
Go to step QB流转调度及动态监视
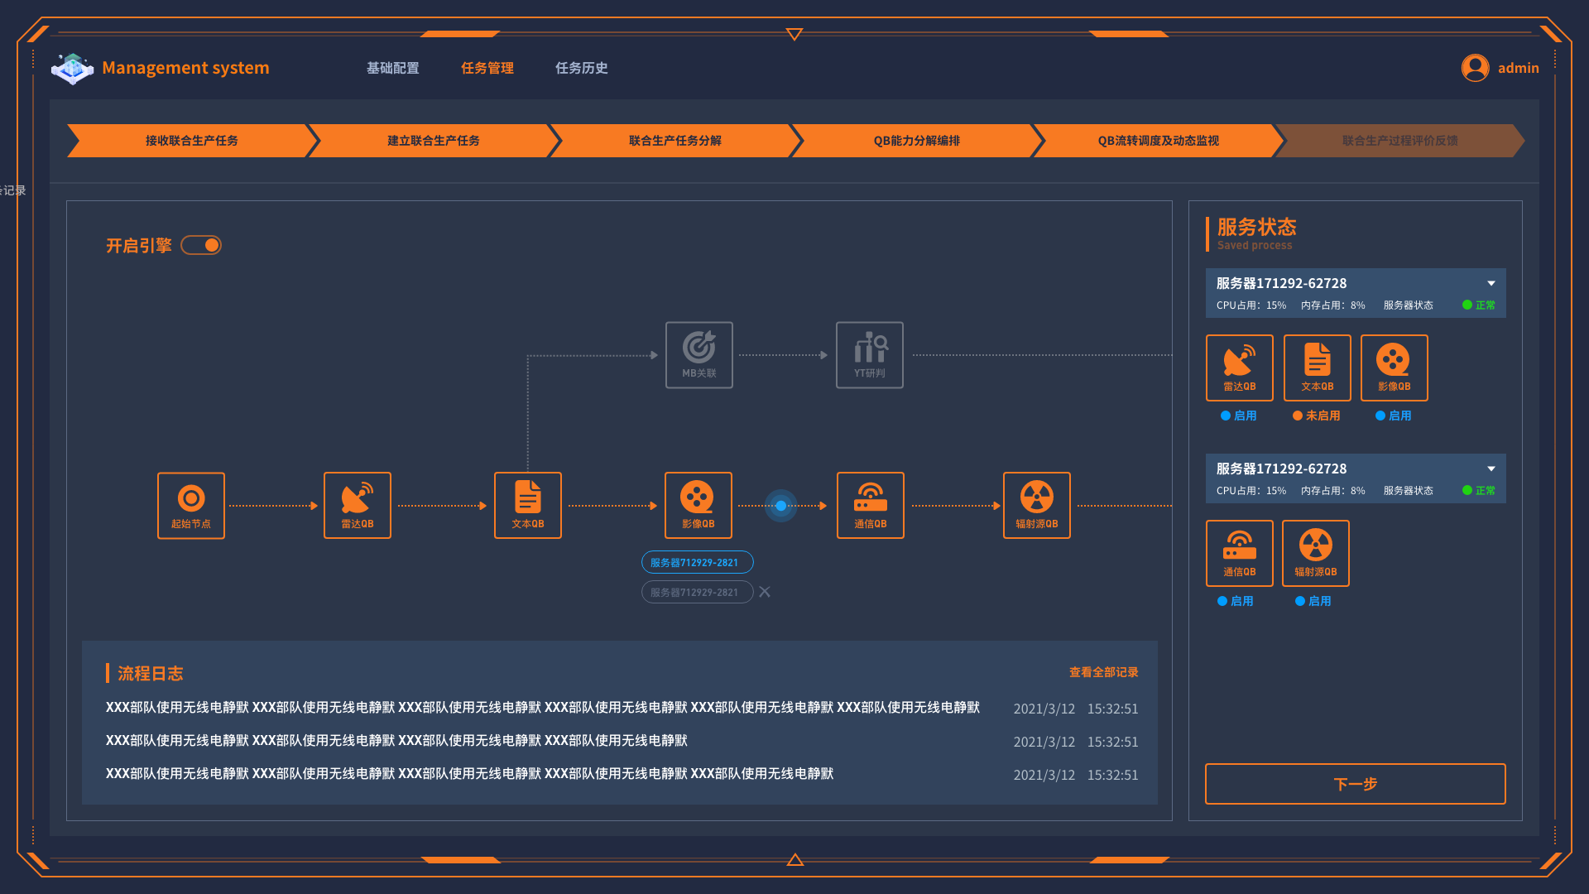pos(1159,141)
